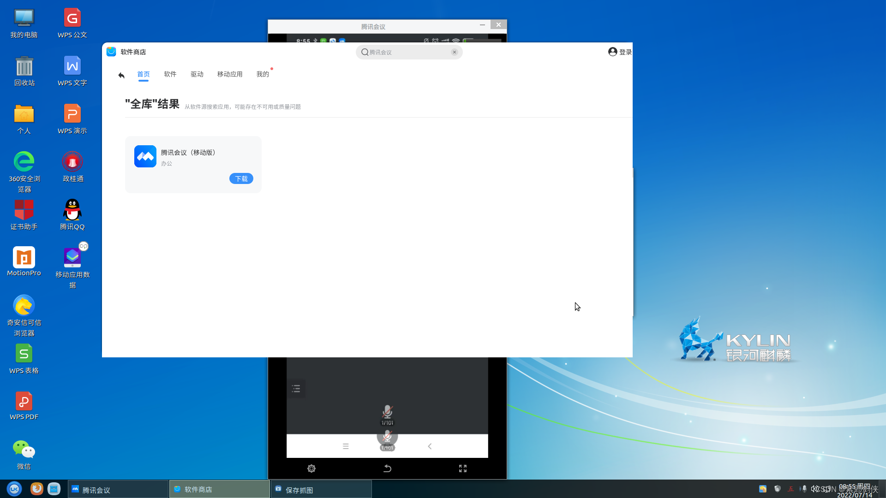886x498 pixels.
Task: Switch to the 移动应用 tab
Action: [230, 74]
